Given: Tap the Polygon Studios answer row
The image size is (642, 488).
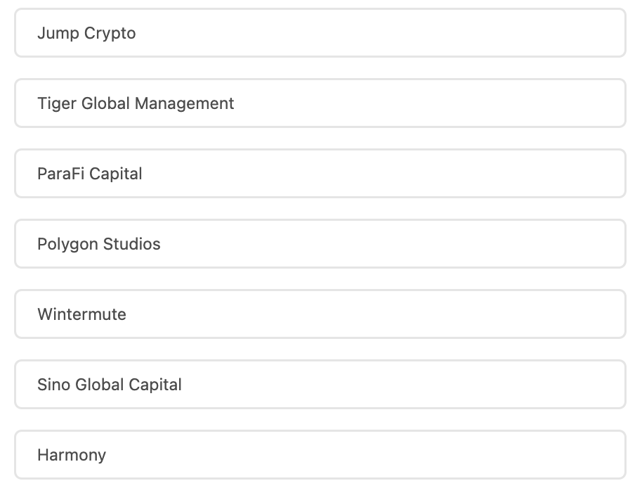Looking at the screenshot, I should point(320,244).
